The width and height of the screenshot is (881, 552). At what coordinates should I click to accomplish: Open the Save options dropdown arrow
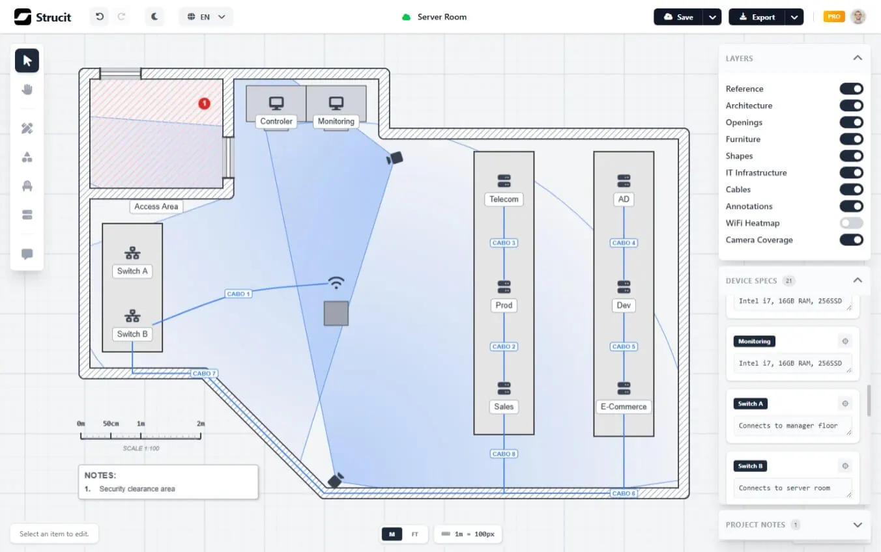coord(712,17)
